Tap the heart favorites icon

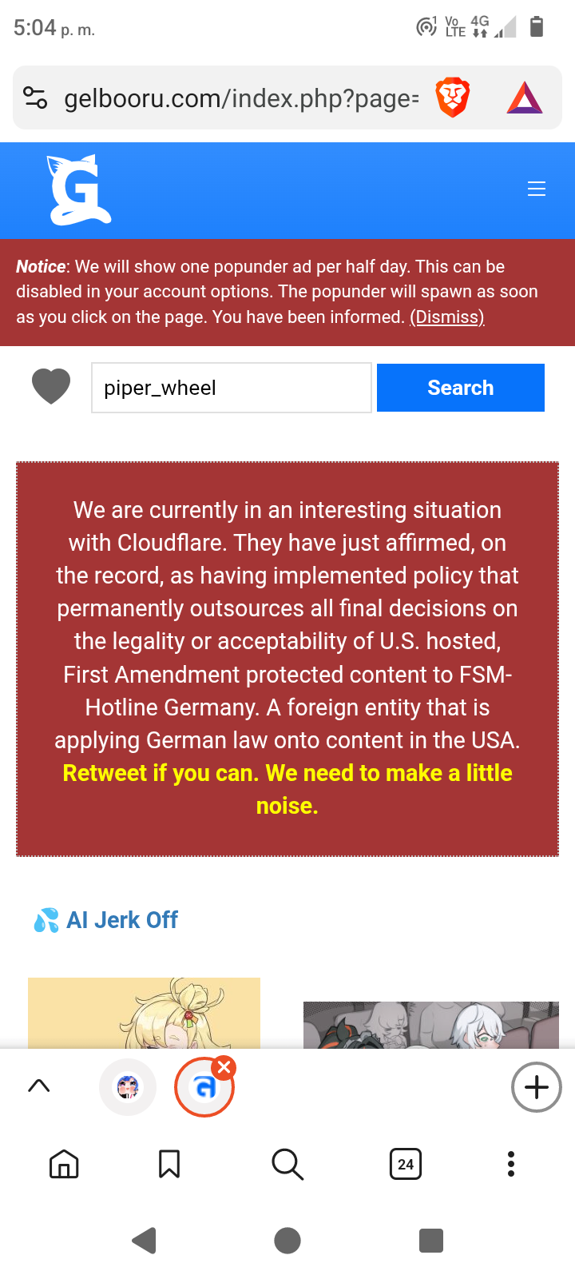51,387
